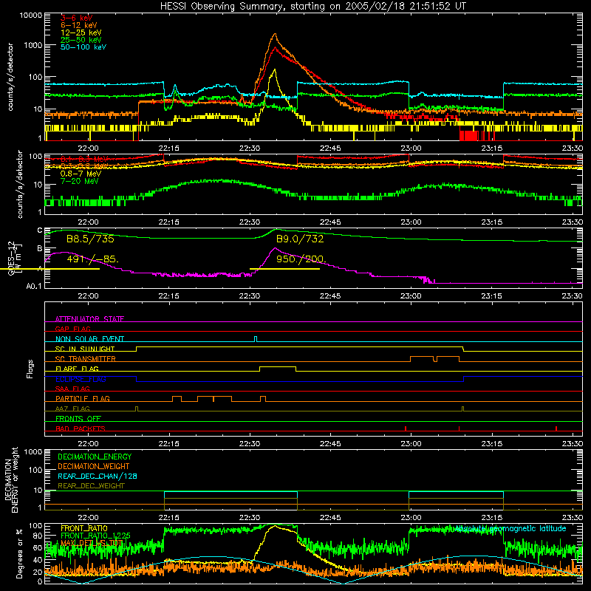Click the green 7-20 MeV legend label

pos(80,181)
